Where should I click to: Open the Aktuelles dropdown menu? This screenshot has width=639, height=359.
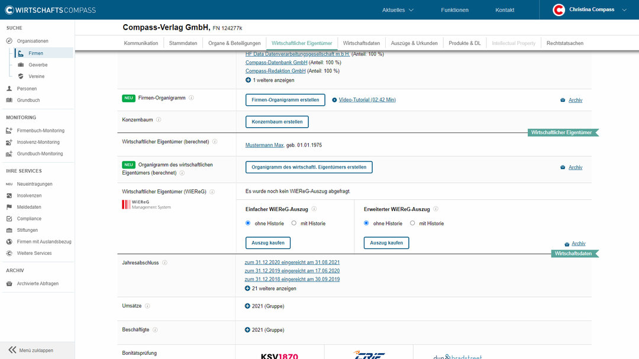398,10
